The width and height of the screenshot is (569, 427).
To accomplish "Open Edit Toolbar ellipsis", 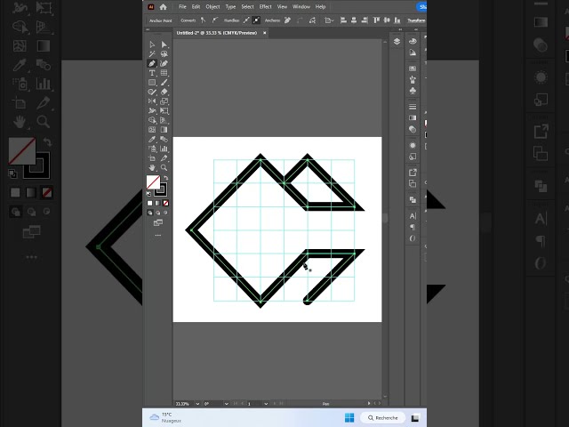I will pyautogui.click(x=158, y=235).
